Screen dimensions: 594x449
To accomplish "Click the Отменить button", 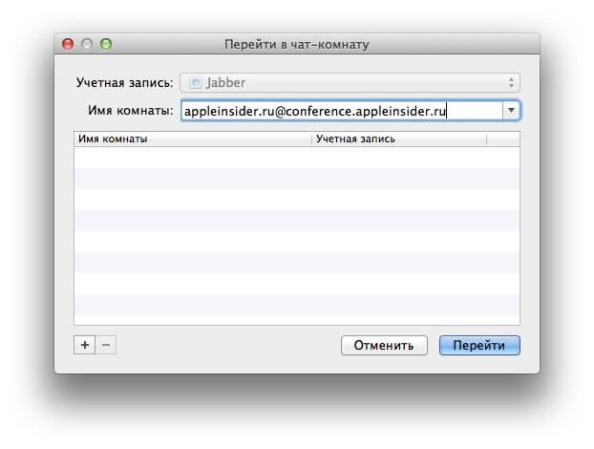I will click(x=384, y=345).
